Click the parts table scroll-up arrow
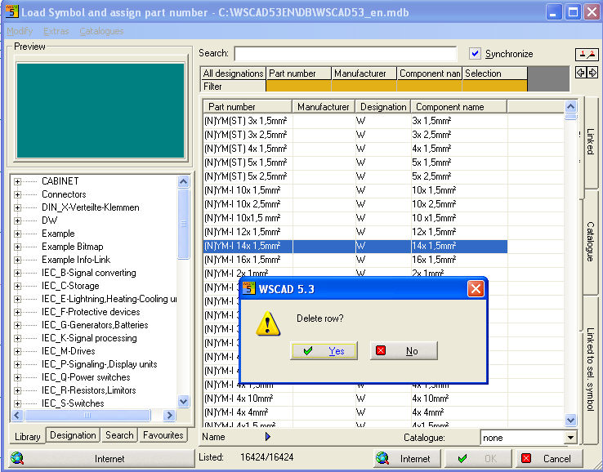 click(x=570, y=106)
